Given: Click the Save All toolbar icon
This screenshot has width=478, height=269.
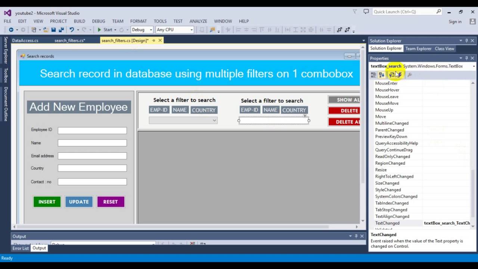Looking at the screenshot, I should point(61,30).
